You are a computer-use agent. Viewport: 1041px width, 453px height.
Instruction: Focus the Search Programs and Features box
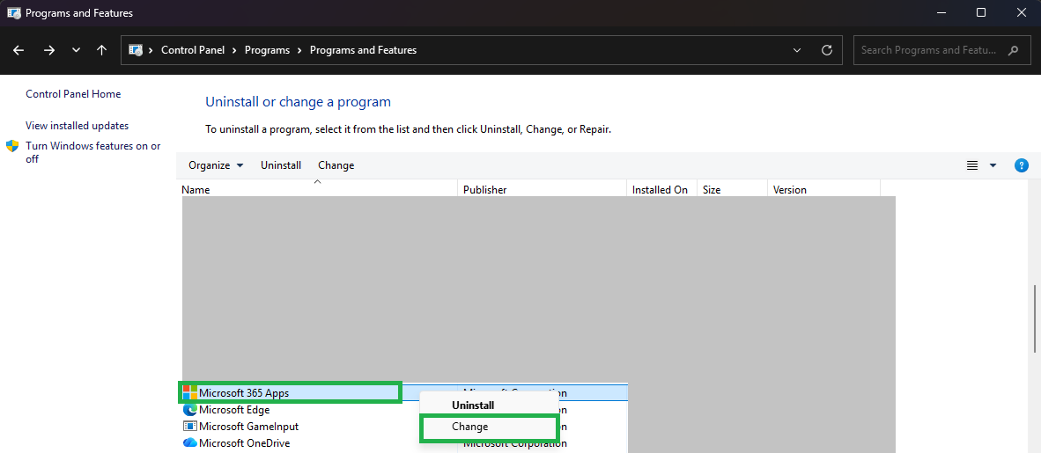click(x=941, y=50)
